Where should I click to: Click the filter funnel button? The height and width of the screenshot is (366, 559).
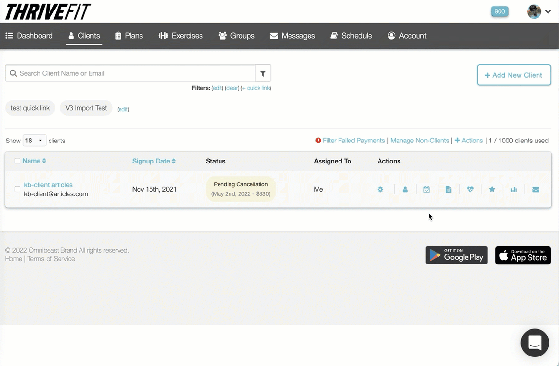point(263,73)
